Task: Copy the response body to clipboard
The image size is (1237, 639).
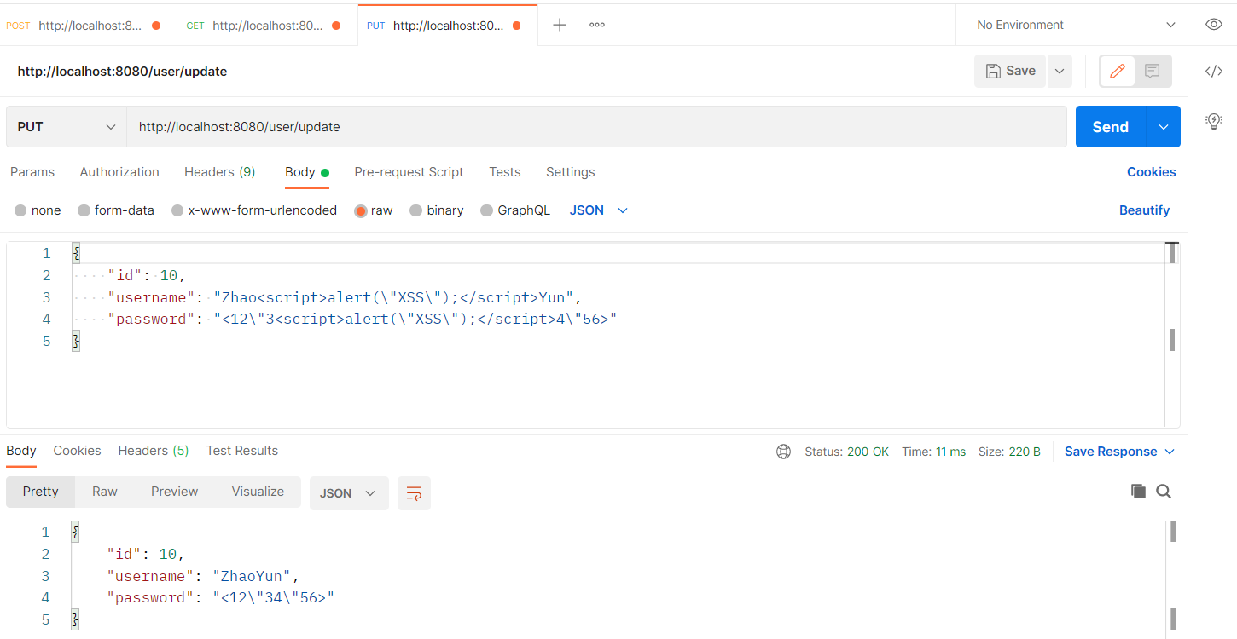Action: click(1138, 491)
